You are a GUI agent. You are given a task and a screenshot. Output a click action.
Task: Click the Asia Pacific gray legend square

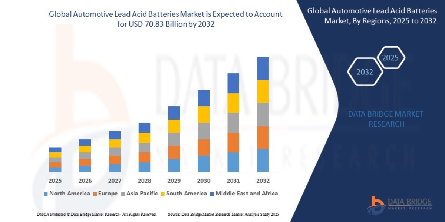[x=123, y=194]
